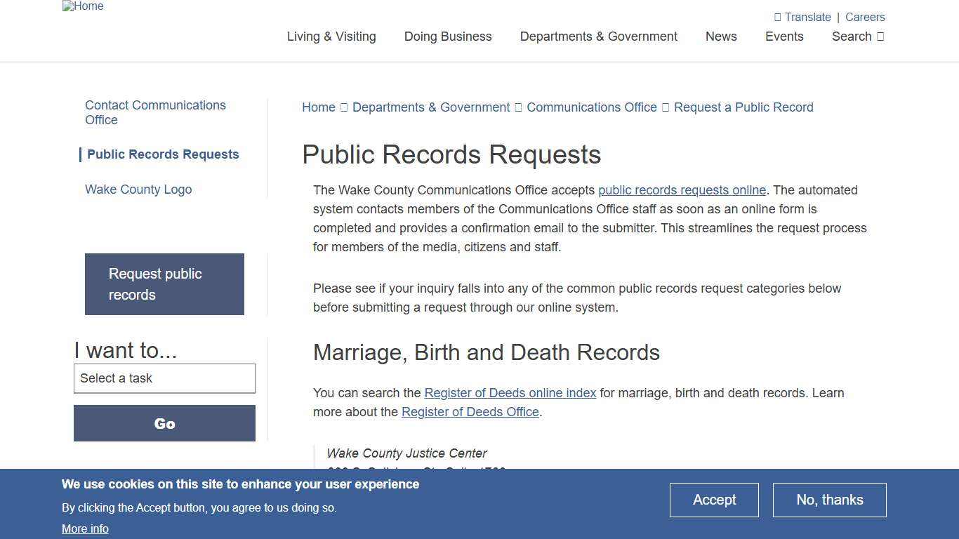Open the Register of Deeds Office page
Screen dimensions: 959x539
coord(470,412)
